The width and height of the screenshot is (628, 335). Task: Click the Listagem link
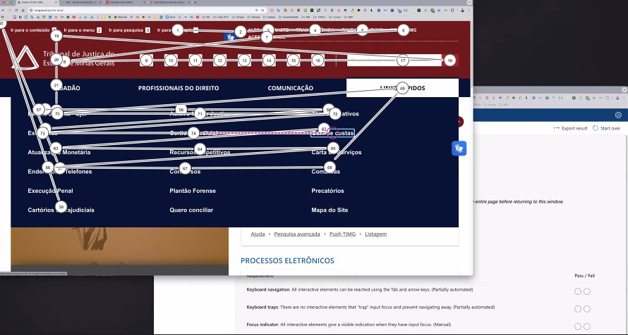pyautogui.click(x=375, y=234)
